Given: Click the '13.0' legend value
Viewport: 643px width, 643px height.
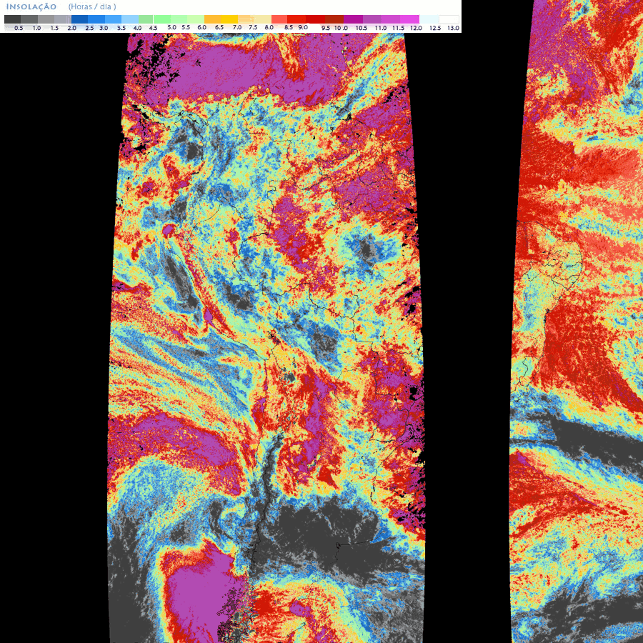Looking at the screenshot, I should coord(453,29).
